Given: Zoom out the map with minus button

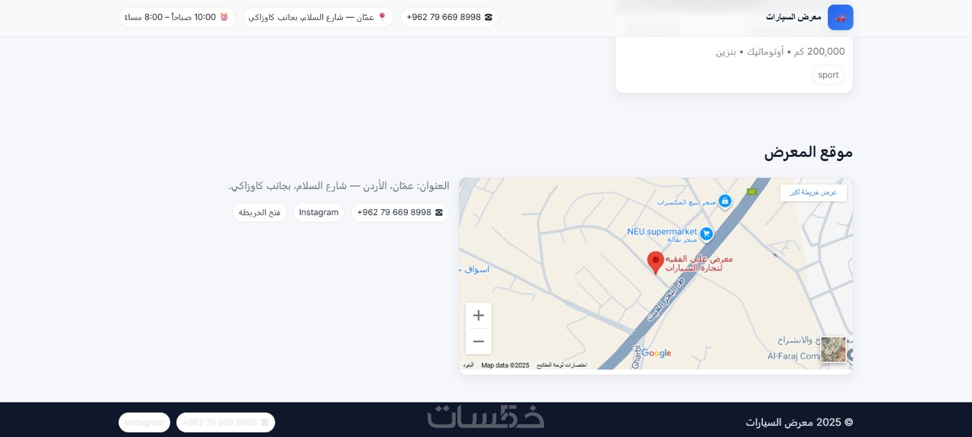Looking at the screenshot, I should pos(479,342).
